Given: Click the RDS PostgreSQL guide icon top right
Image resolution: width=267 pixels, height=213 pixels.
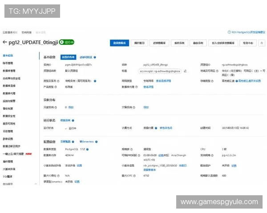Looking at the screenshot, I should pyautogui.click(x=229, y=32).
